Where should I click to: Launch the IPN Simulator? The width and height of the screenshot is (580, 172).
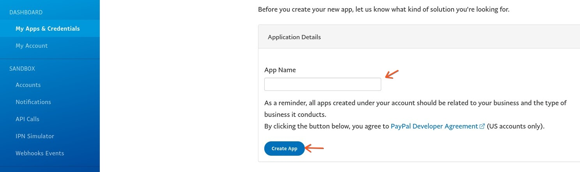click(35, 136)
